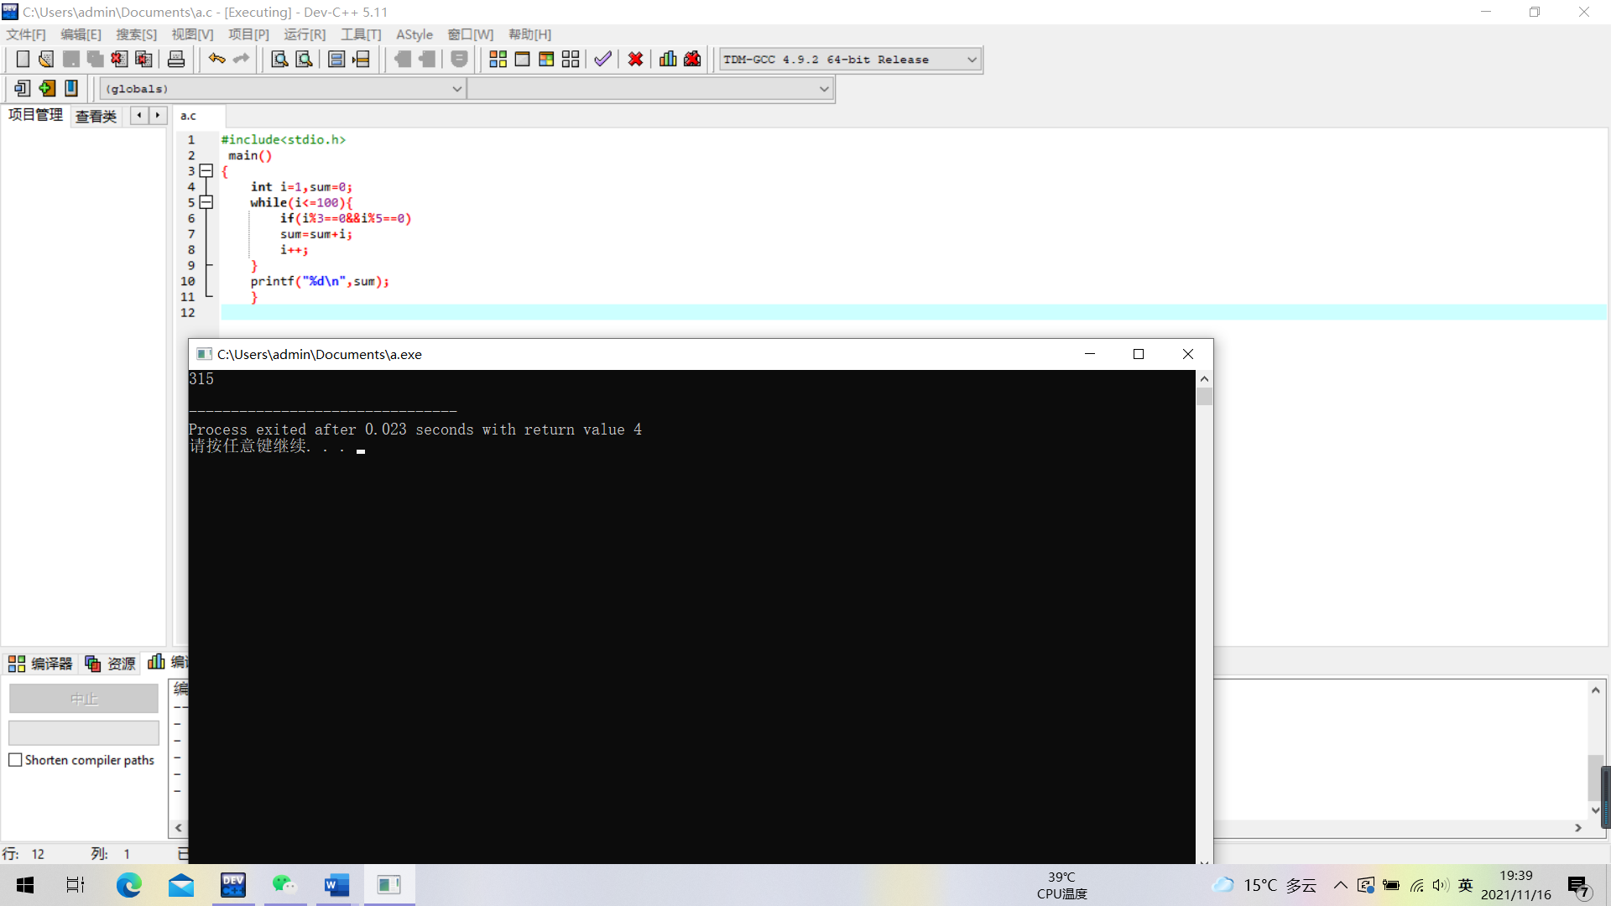Click the Compile four-squares icon

click(498, 60)
